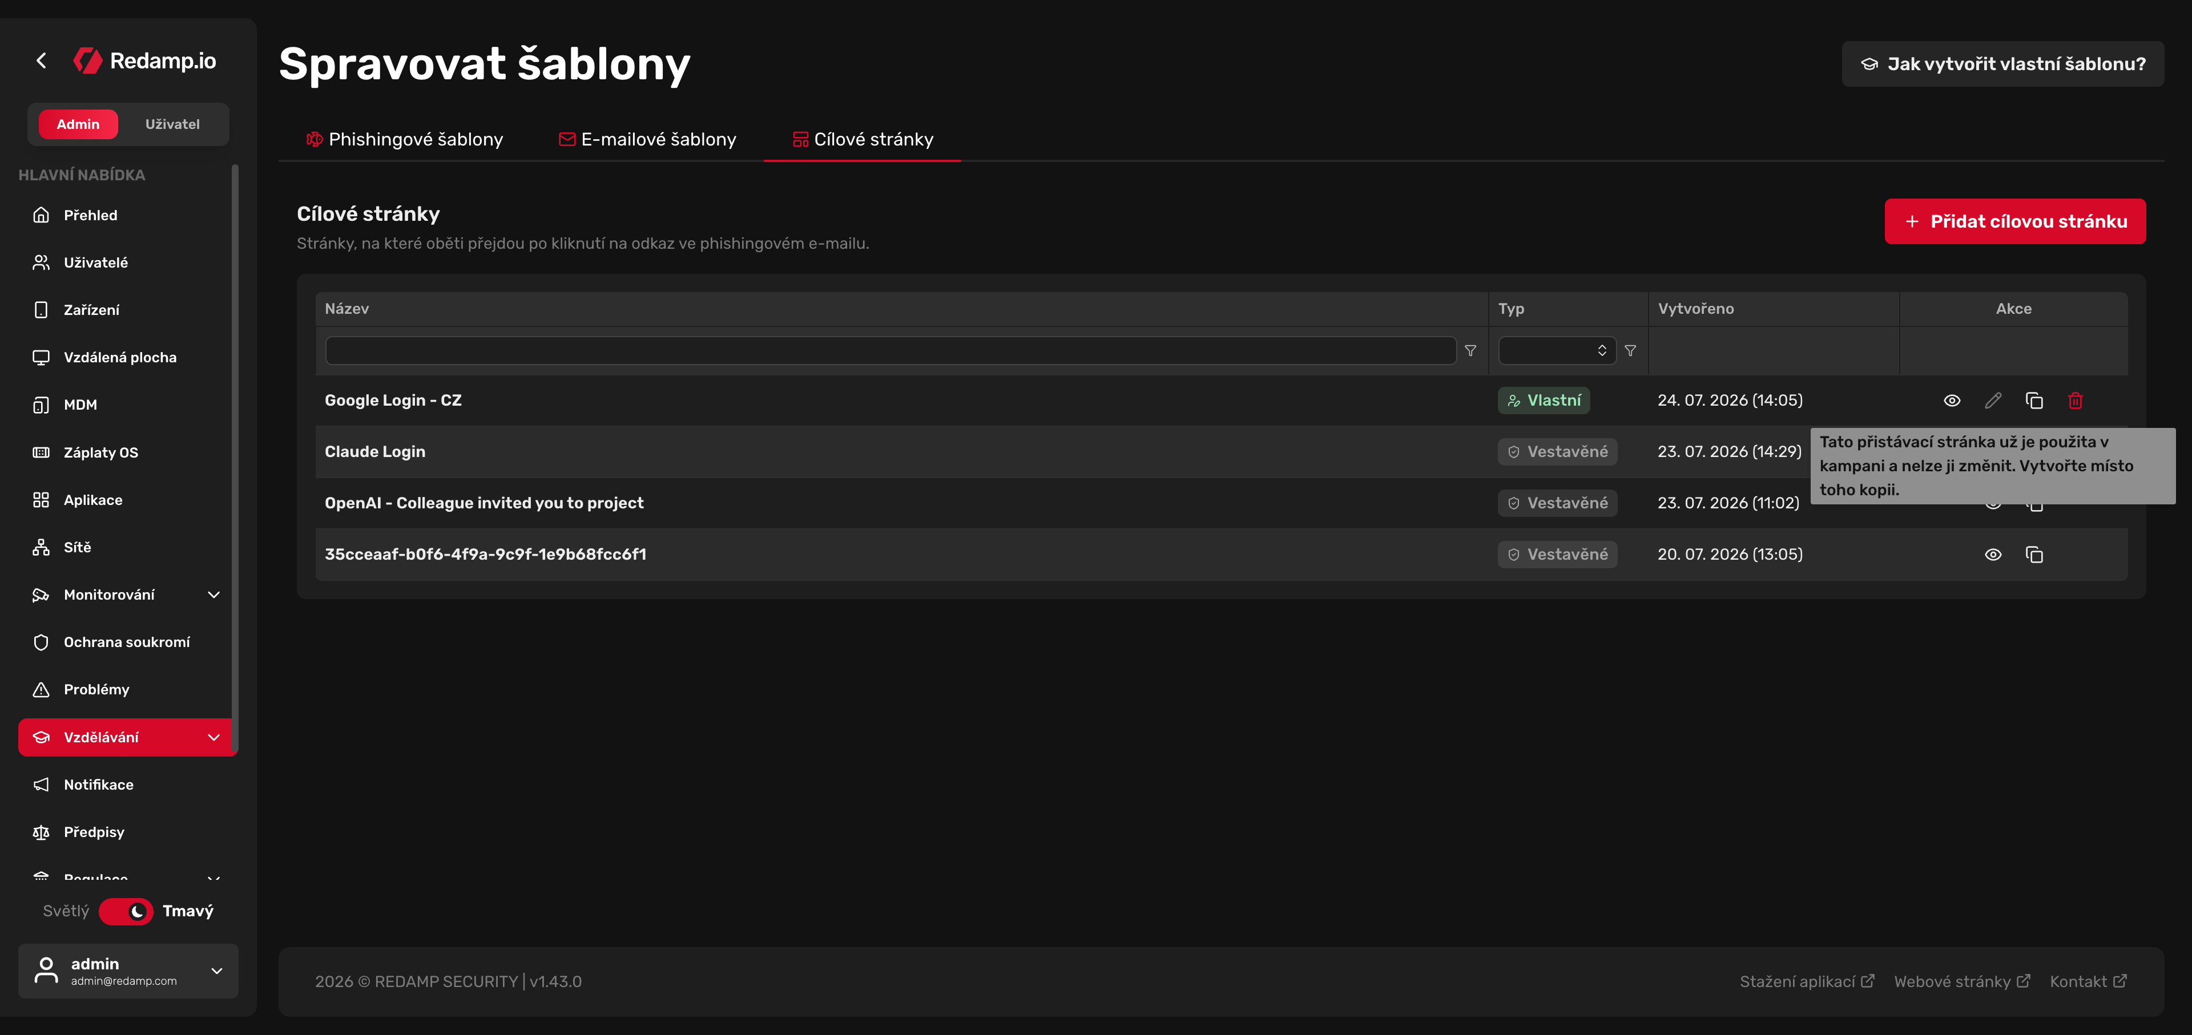Click the Sítě network icon
Viewport: 2192px width, 1035px height.
pyautogui.click(x=41, y=548)
